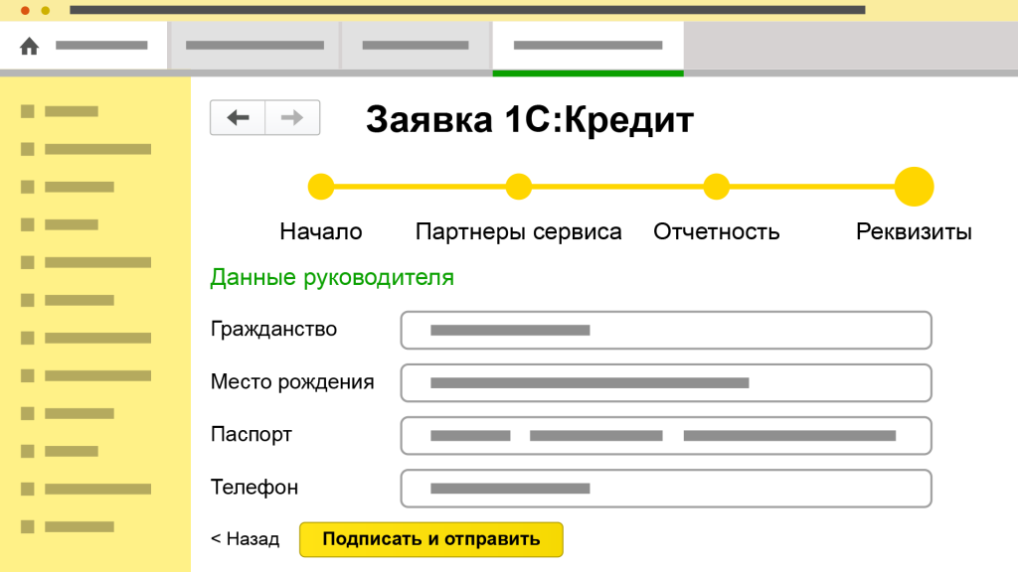The image size is (1018, 572).
Task: Jump to the "Партнеры сервиса" step circle
Action: click(x=519, y=187)
